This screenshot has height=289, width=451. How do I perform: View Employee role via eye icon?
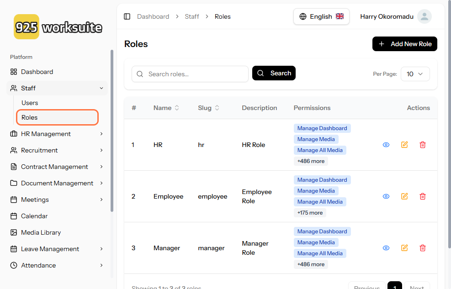coord(386,196)
